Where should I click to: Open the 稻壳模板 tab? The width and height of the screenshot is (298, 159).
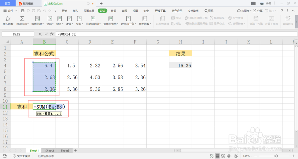coord(28,4)
